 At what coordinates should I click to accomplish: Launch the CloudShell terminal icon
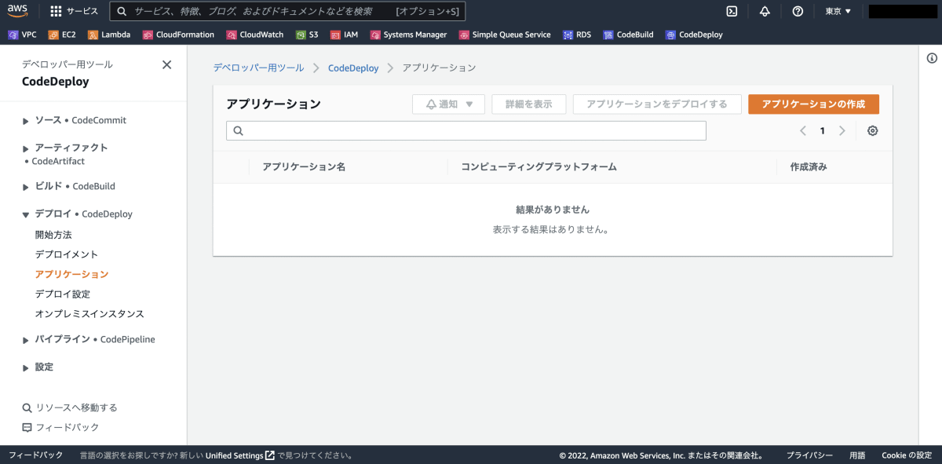tap(732, 11)
